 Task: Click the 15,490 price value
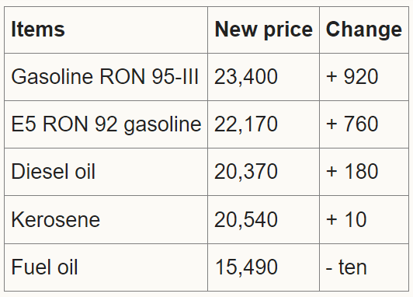(247, 267)
